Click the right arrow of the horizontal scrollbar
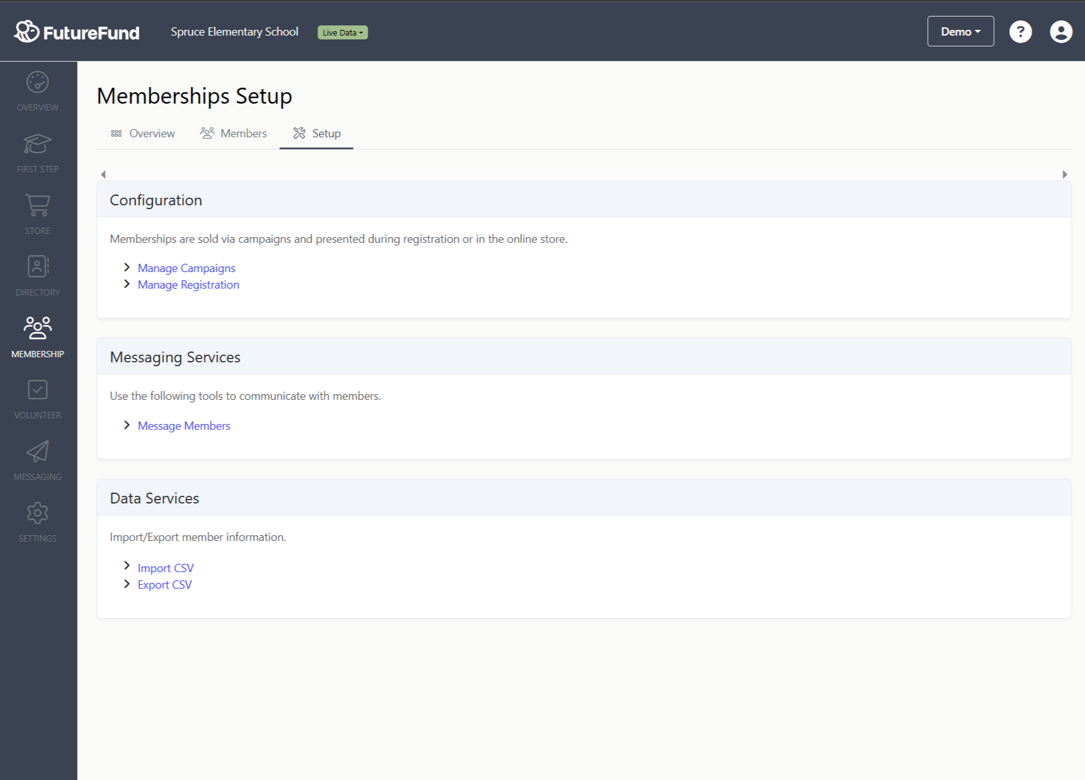This screenshot has height=780, width=1085. click(1063, 174)
